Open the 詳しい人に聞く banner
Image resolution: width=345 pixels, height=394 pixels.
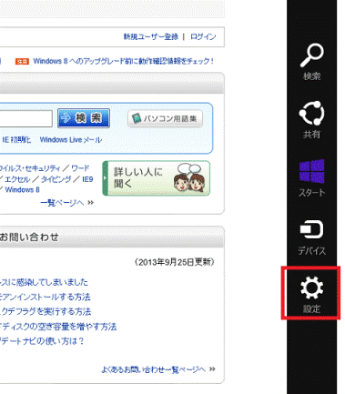tap(157, 178)
